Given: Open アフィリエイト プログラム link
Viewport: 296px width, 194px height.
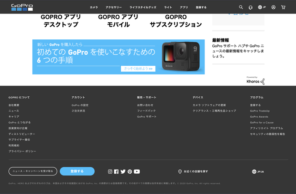Looking at the screenshot, I should pos(266,128).
